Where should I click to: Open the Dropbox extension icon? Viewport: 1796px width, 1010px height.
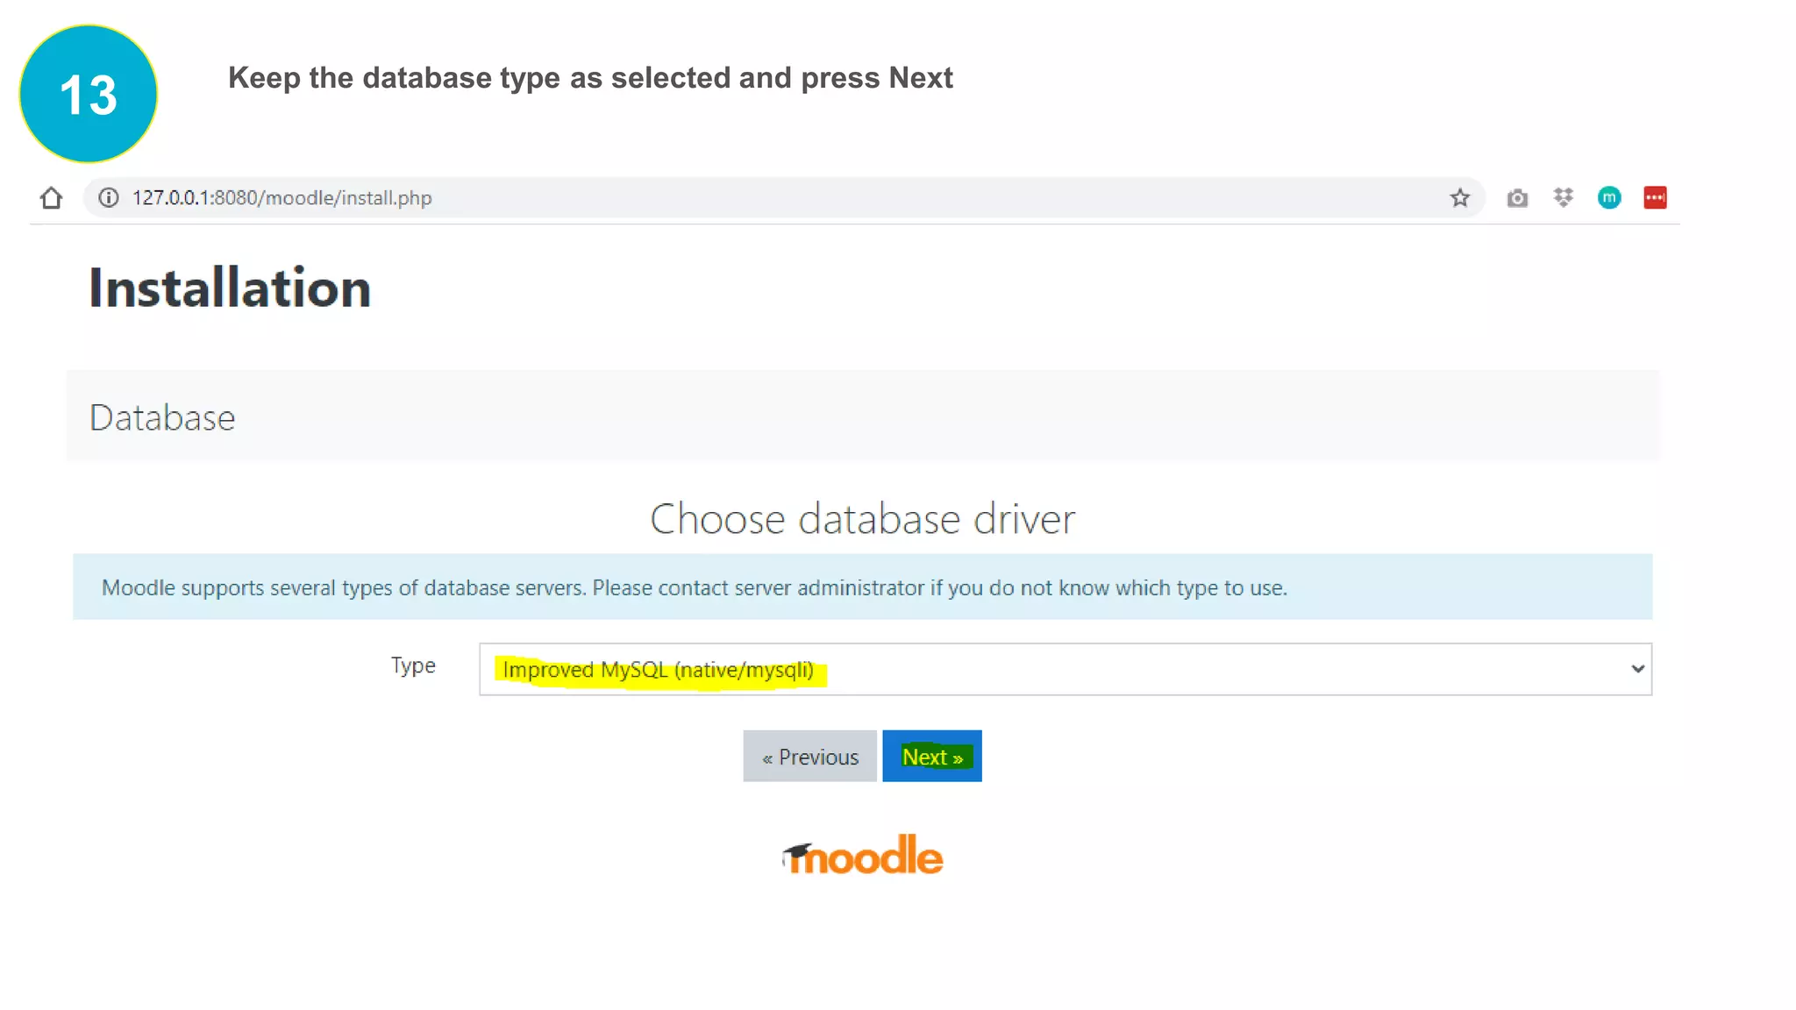(1563, 198)
